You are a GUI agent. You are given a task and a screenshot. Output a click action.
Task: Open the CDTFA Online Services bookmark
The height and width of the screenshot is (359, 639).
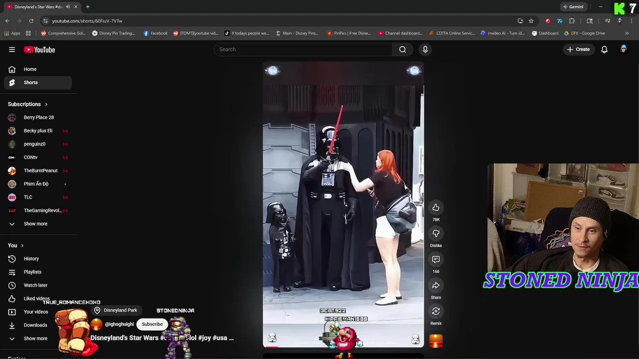point(452,33)
